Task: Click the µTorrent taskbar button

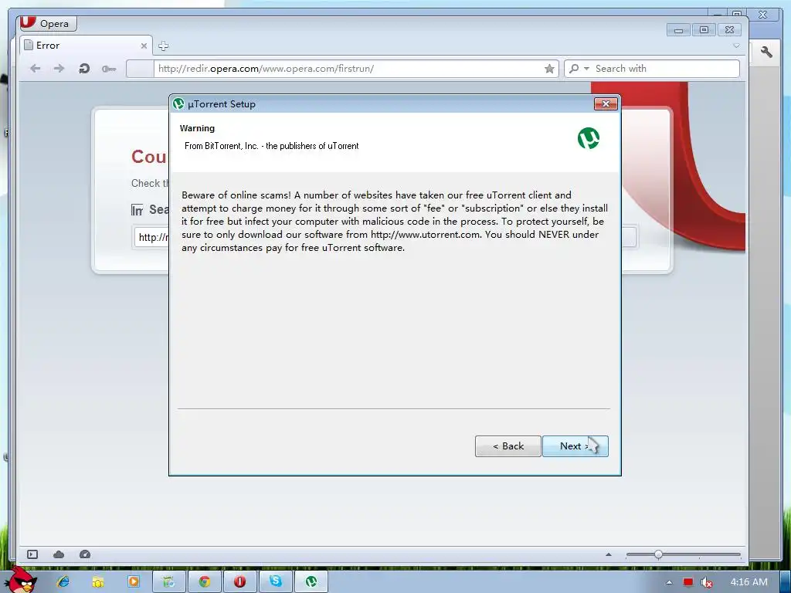Action: [311, 581]
